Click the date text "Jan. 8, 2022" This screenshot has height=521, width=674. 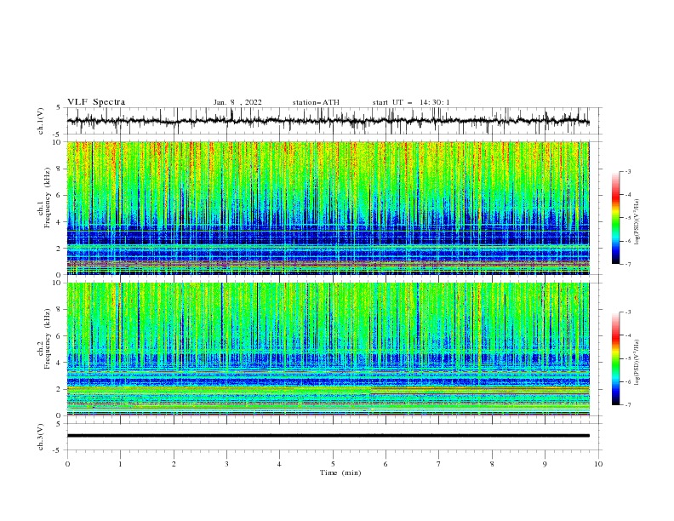[237, 102]
